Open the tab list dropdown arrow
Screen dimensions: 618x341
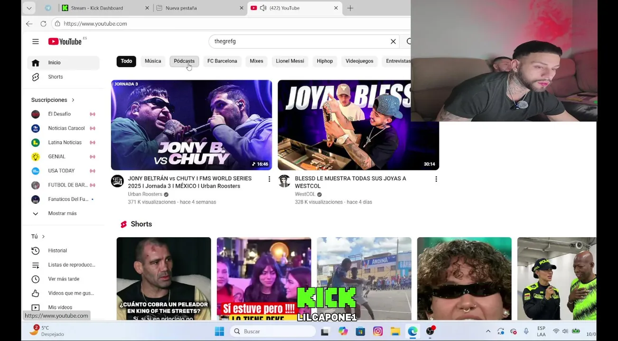click(x=29, y=8)
